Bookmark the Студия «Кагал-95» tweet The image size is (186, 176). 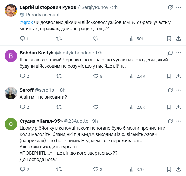(x=169, y=169)
